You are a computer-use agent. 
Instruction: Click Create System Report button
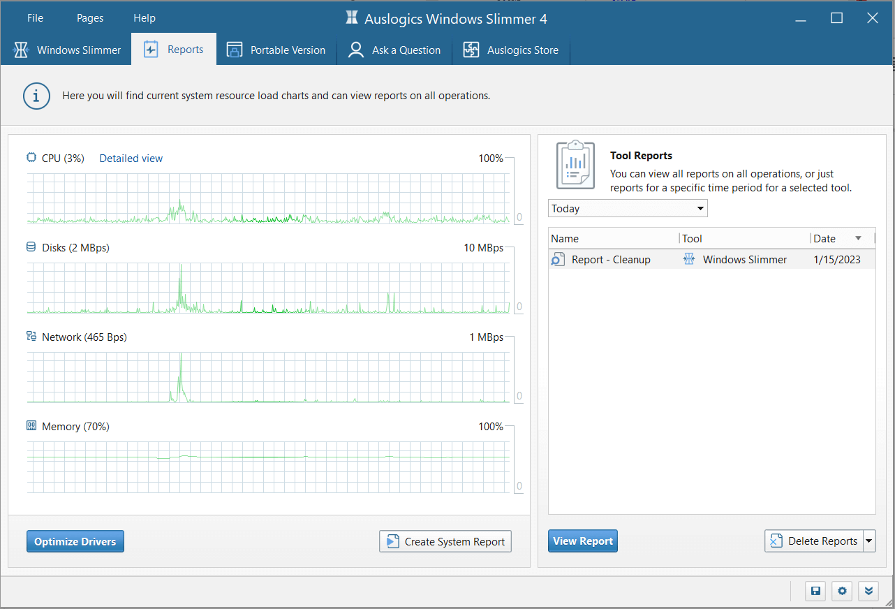coord(445,541)
